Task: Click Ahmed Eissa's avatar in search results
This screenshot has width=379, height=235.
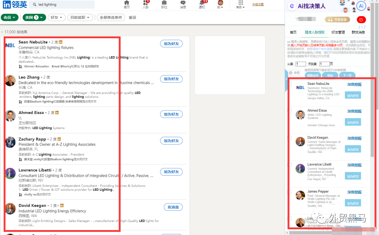Action: [x=11, y=116]
